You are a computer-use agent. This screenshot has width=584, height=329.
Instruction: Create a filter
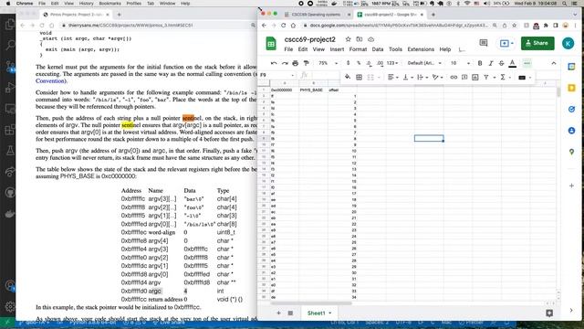pyautogui.click(x=486, y=77)
